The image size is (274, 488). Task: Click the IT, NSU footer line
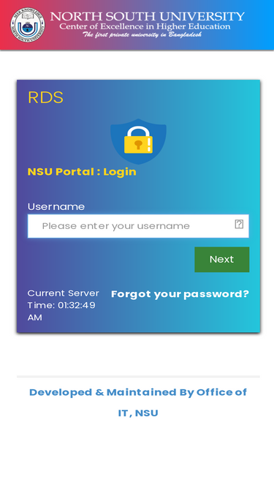point(138,413)
